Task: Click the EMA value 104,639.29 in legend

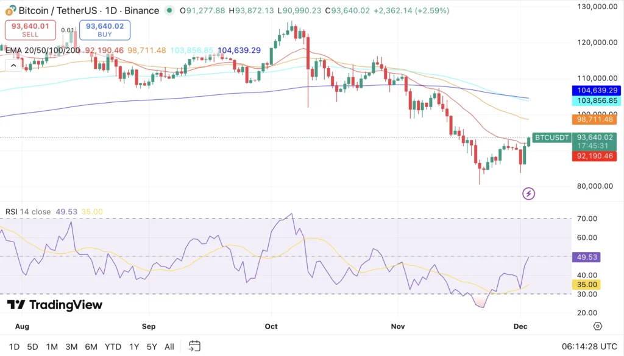Action: click(239, 51)
